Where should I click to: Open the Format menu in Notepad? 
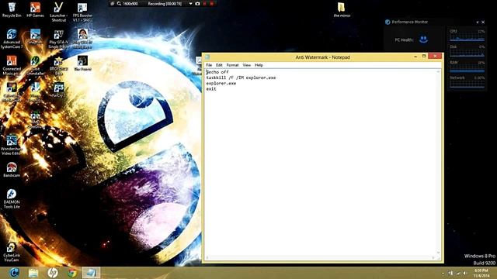click(232, 65)
